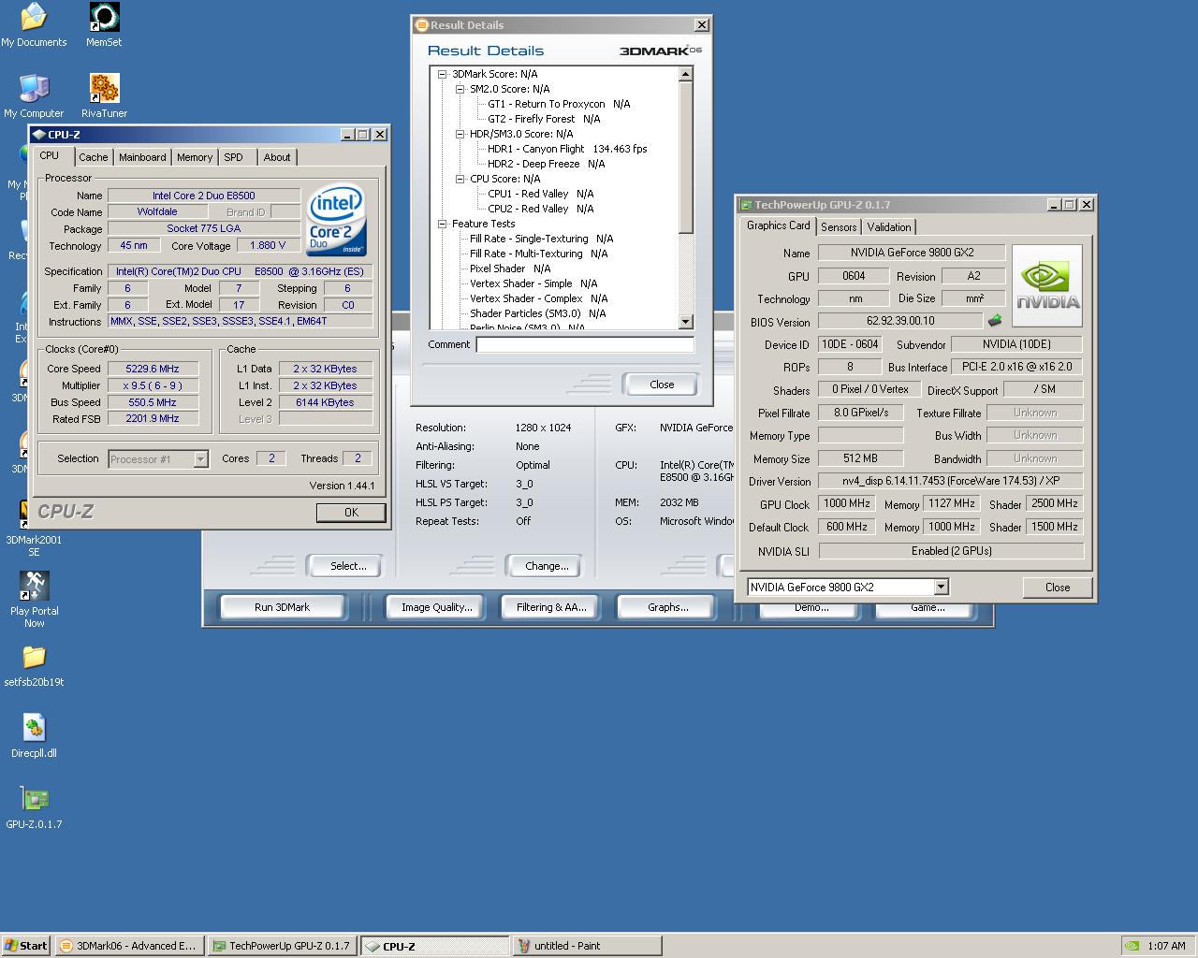Click OK button in CPU-Z

tap(351, 512)
